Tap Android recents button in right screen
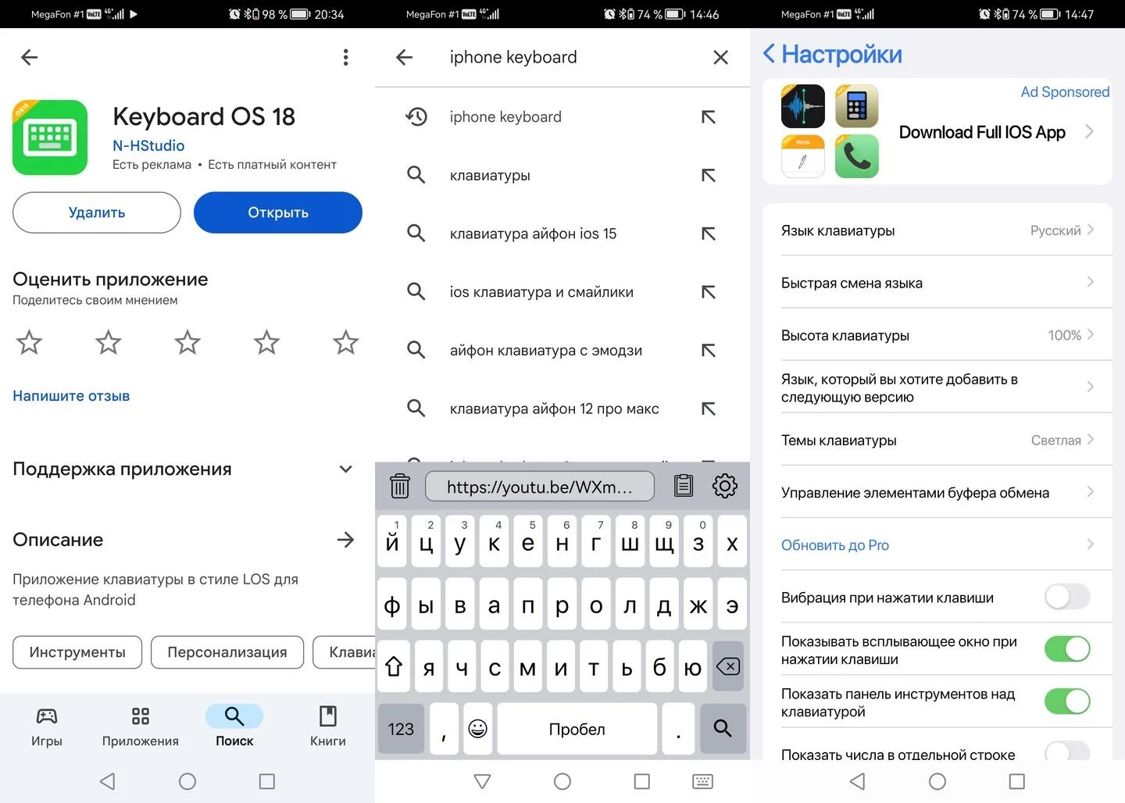Viewport: 1125px width, 803px height. [x=1017, y=781]
